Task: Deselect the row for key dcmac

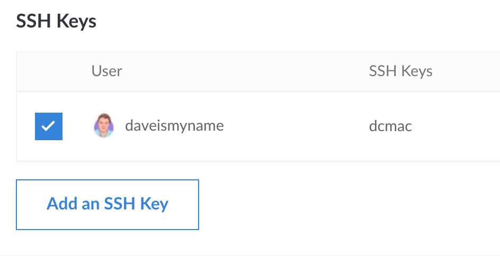Action: click(x=49, y=126)
